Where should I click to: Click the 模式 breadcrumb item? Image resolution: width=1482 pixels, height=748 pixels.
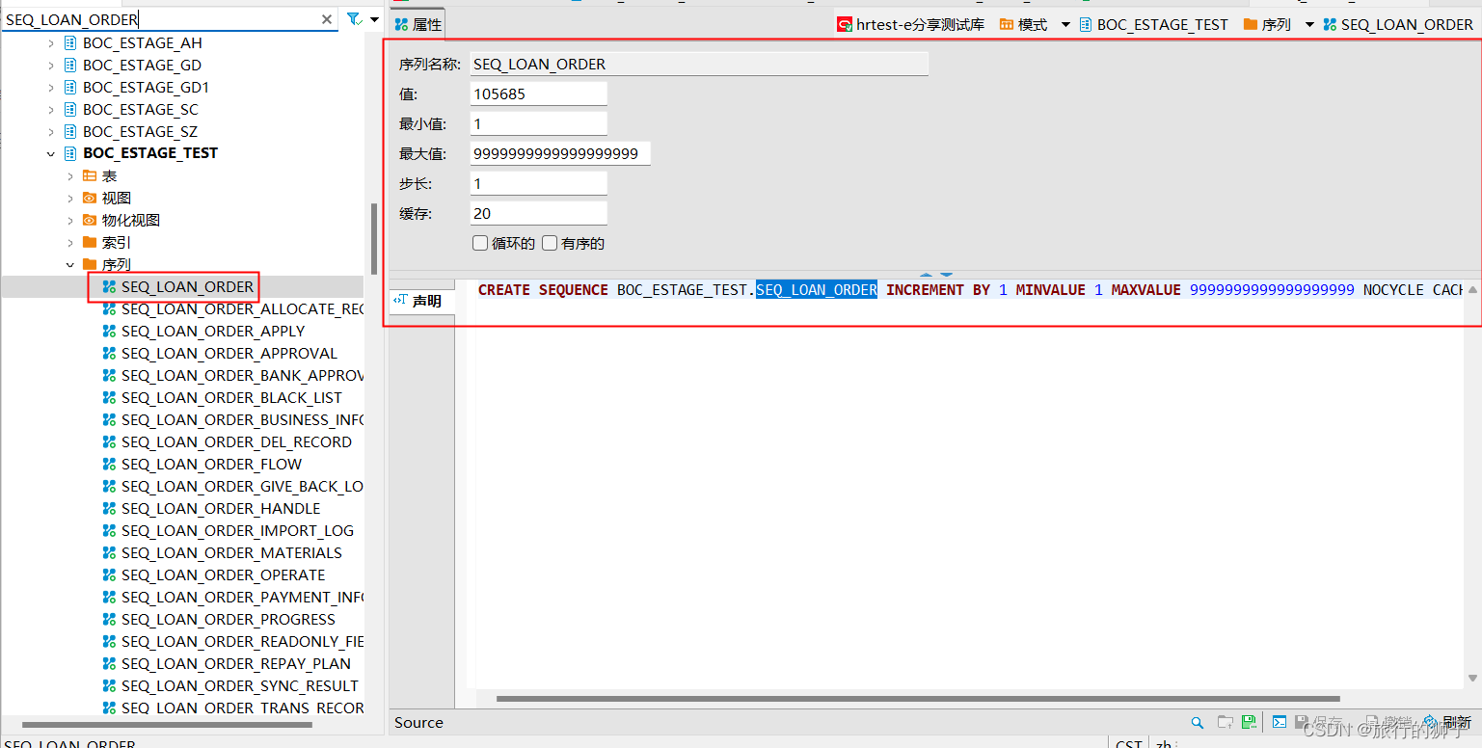click(1023, 24)
